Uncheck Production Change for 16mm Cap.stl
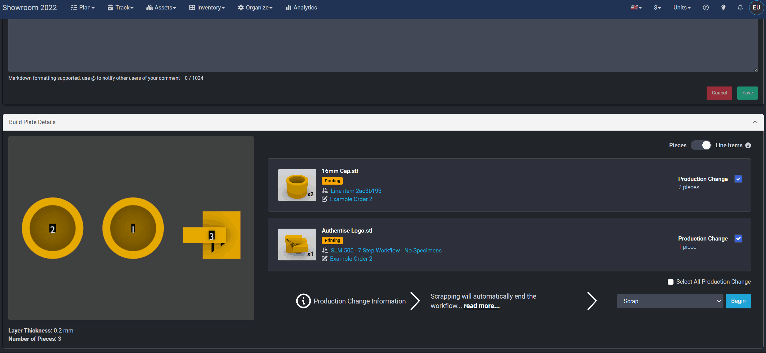The image size is (766, 353). [738, 179]
